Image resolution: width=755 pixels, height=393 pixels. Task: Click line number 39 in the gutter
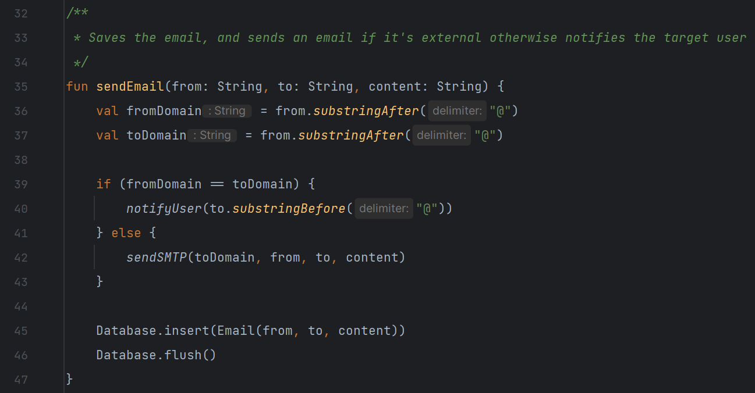[21, 184]
